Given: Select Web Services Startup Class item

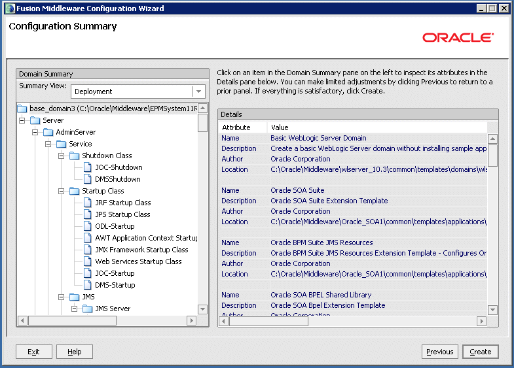Looking at the screenshot, I should tap(138, 261).
